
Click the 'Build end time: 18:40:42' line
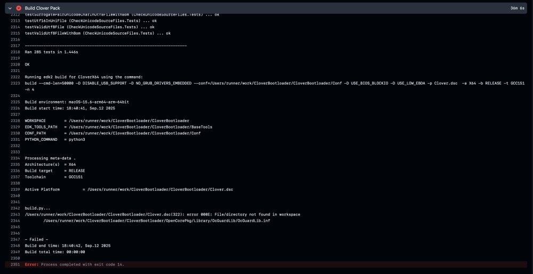click(68, 245)
